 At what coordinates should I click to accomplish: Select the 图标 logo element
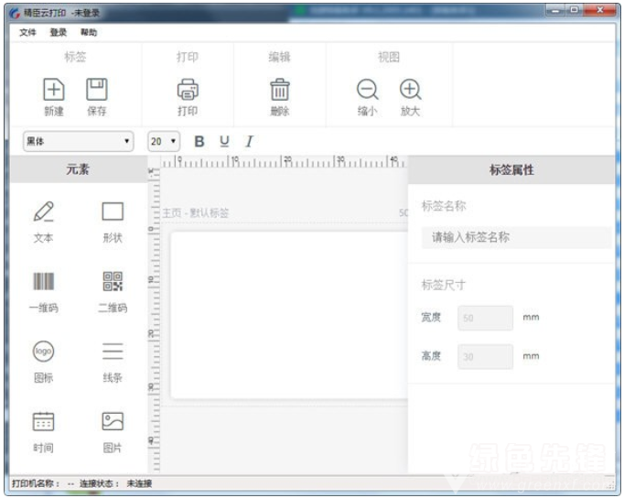click(43, 363)
